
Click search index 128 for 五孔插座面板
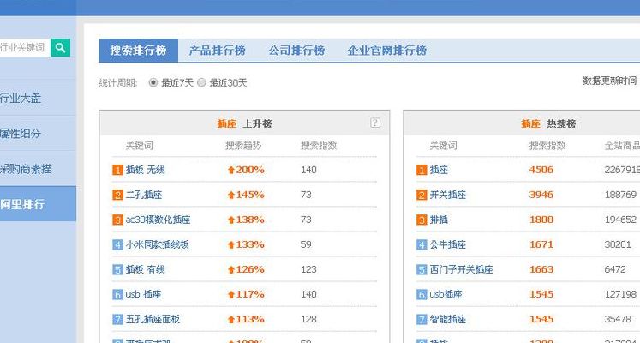(308, 319)
